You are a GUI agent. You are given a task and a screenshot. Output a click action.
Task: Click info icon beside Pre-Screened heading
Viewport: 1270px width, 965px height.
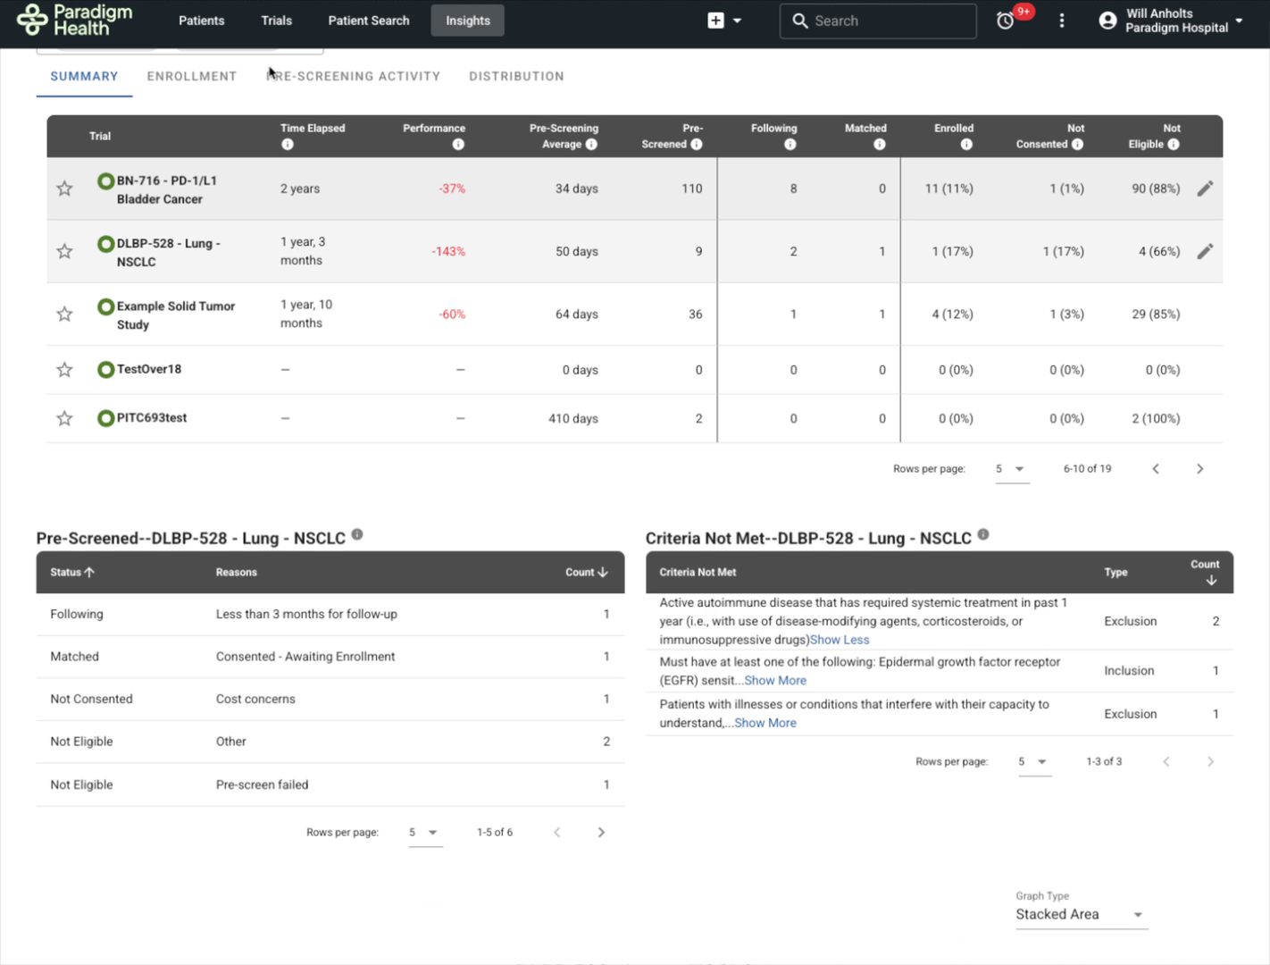coord(357,534)
